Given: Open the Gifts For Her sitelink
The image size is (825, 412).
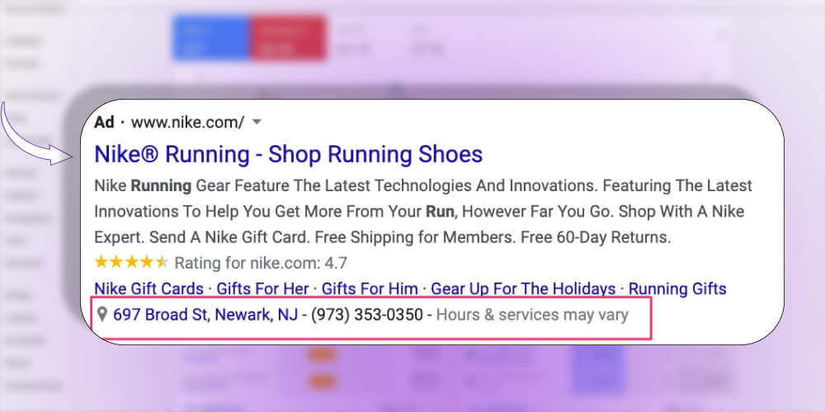Looking at the screenshot, I should 262,288.
